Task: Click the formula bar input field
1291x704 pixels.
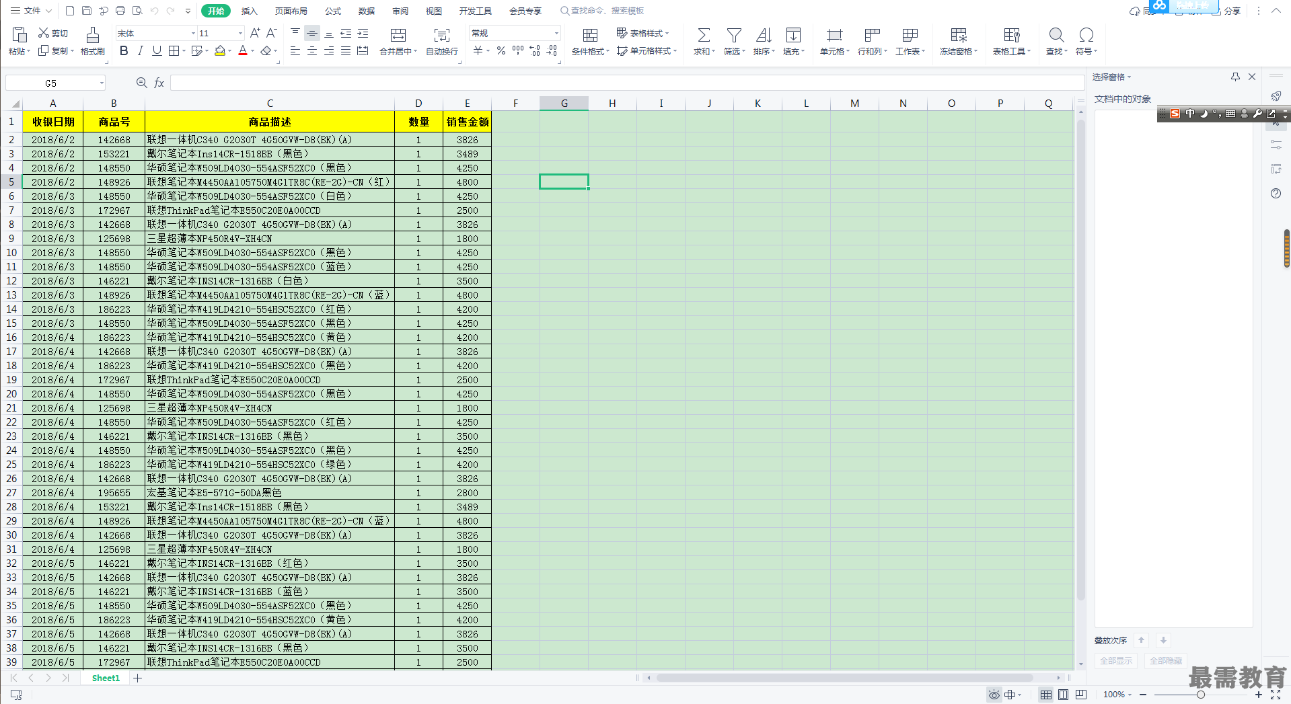Action: coord(627,83)
